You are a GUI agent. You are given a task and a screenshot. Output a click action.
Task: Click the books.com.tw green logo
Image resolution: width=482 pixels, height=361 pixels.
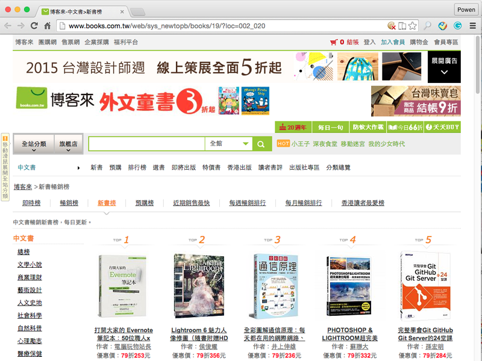pyautogui.click(x=32, y=97)
